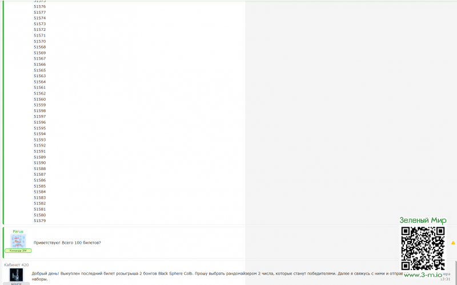Select ticket number 51598
This screenshot has height=285, width=457.
click(39, 110)
